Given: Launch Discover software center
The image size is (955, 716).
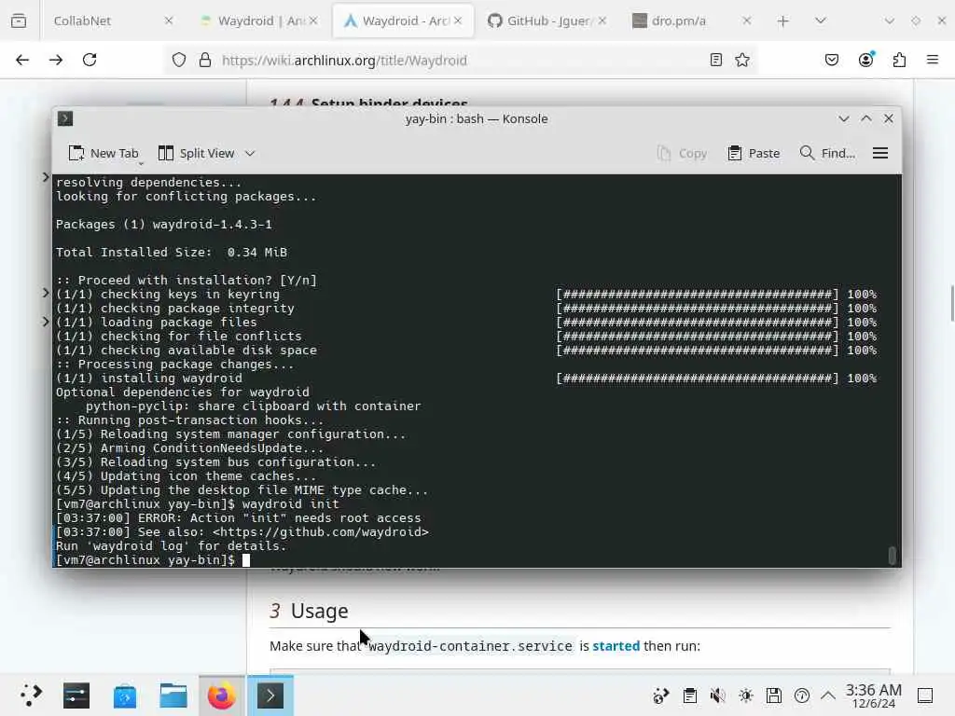Looking at the screenshot, I should pyautogui.click(x=125, y=695).
